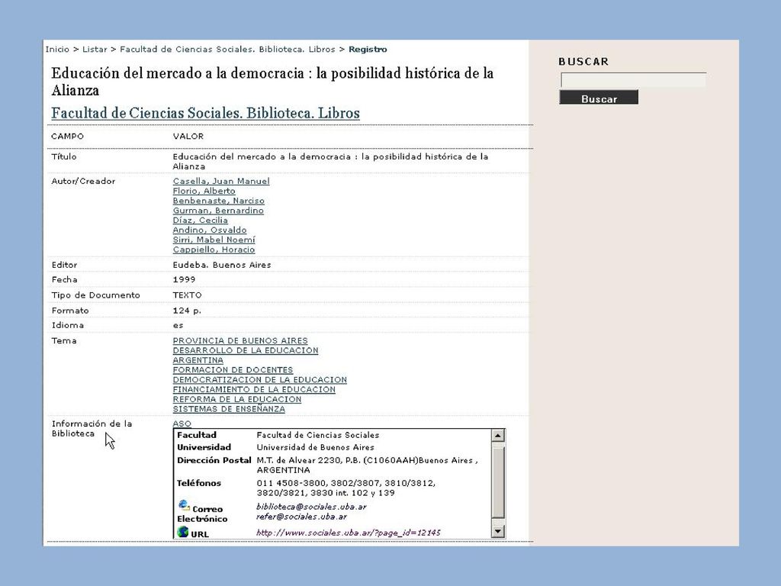This screenshot has width=781, height=586.
Task: Open breadcrumb Facultad de Ciencias Sociales. Biblioteca. Libros
Action: tap(227, 50)
